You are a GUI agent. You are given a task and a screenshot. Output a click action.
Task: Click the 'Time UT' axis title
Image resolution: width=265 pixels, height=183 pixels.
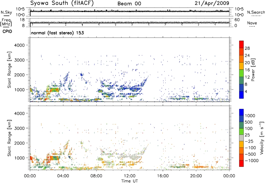click(x=130, y=181)
